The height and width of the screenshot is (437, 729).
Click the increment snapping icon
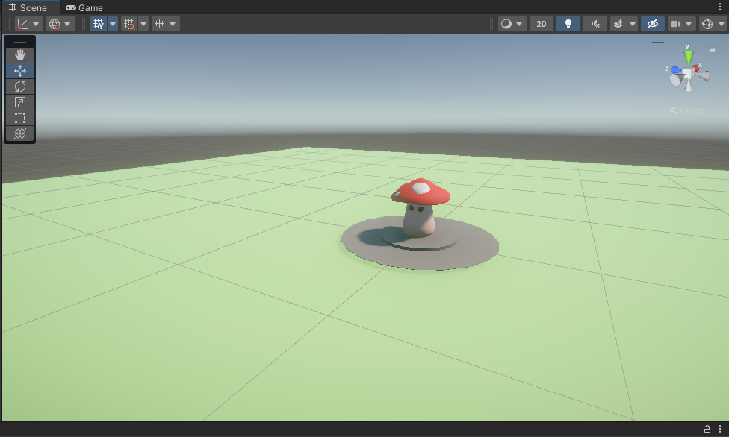[x=159, y=24]
